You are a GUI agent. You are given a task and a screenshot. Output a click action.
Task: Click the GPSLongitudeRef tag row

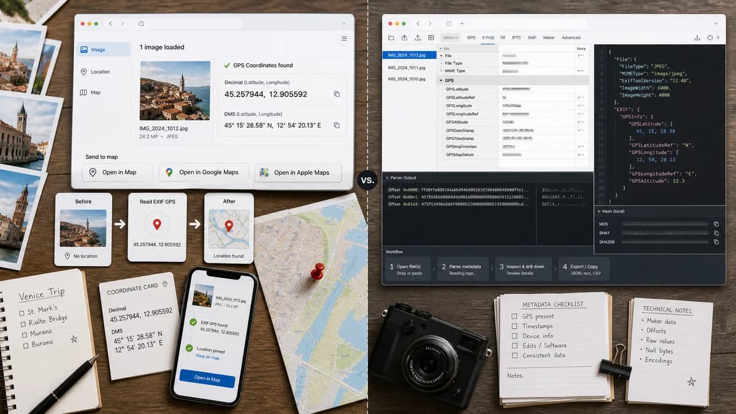click(x=513, y=114)
